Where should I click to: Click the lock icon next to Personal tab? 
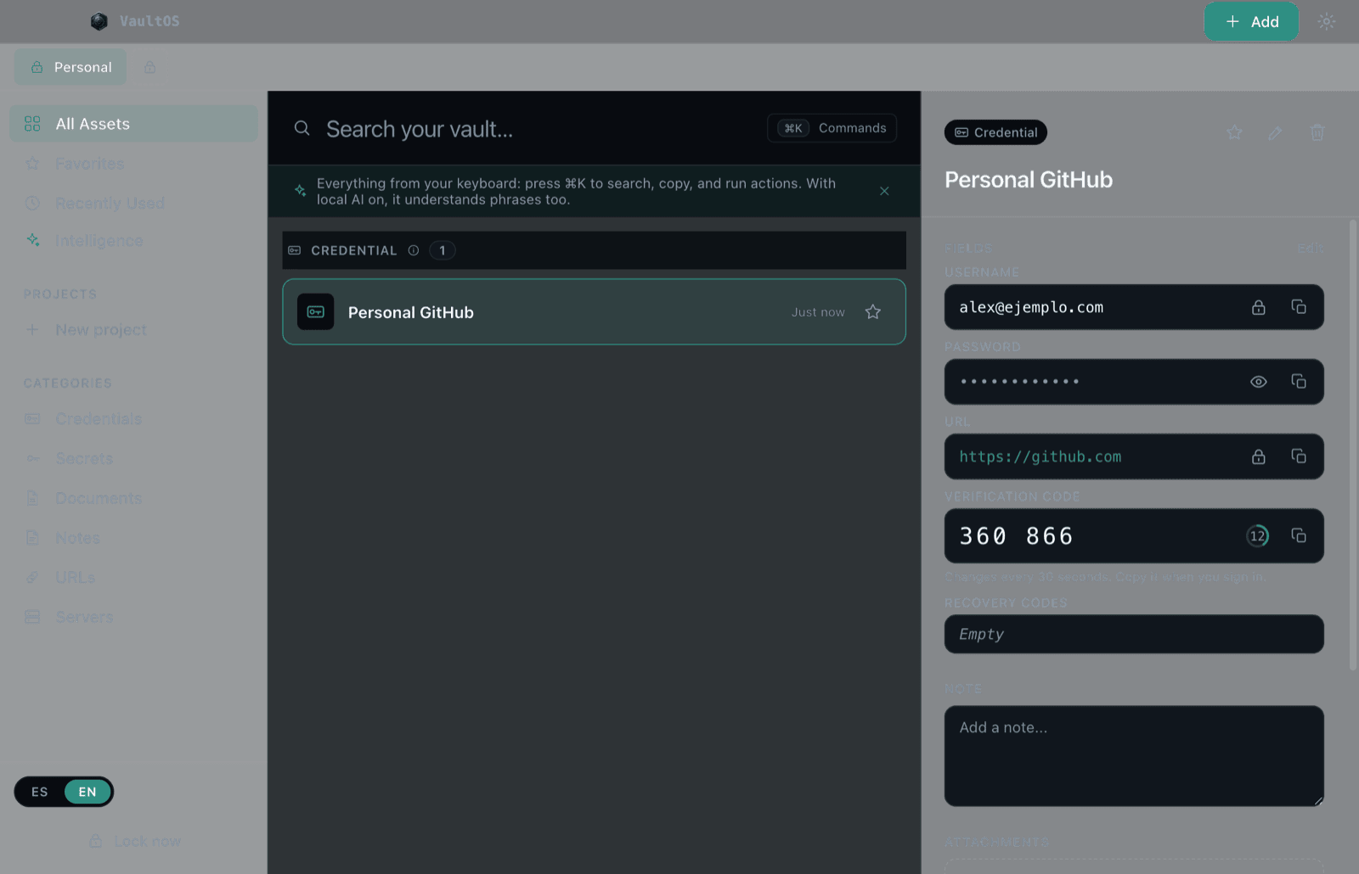(149, 67)
